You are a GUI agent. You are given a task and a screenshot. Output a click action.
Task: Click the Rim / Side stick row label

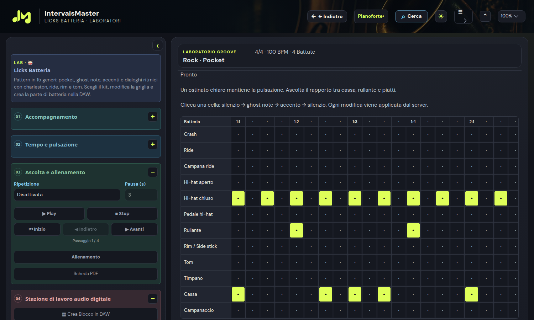click(200, 246)
